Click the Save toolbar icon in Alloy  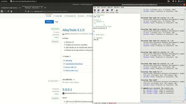[107, 11]
